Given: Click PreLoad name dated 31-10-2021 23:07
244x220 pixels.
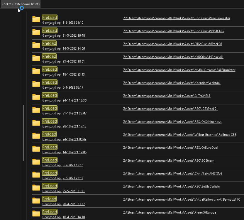Looking at the screenshot, I should 50,108.
